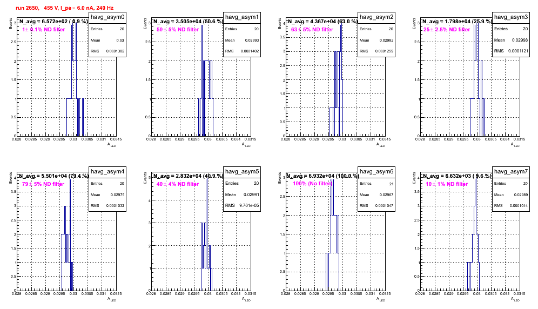Click the N_avg = 6.632e+03 label
538x309 pixels.
point(457,176)
